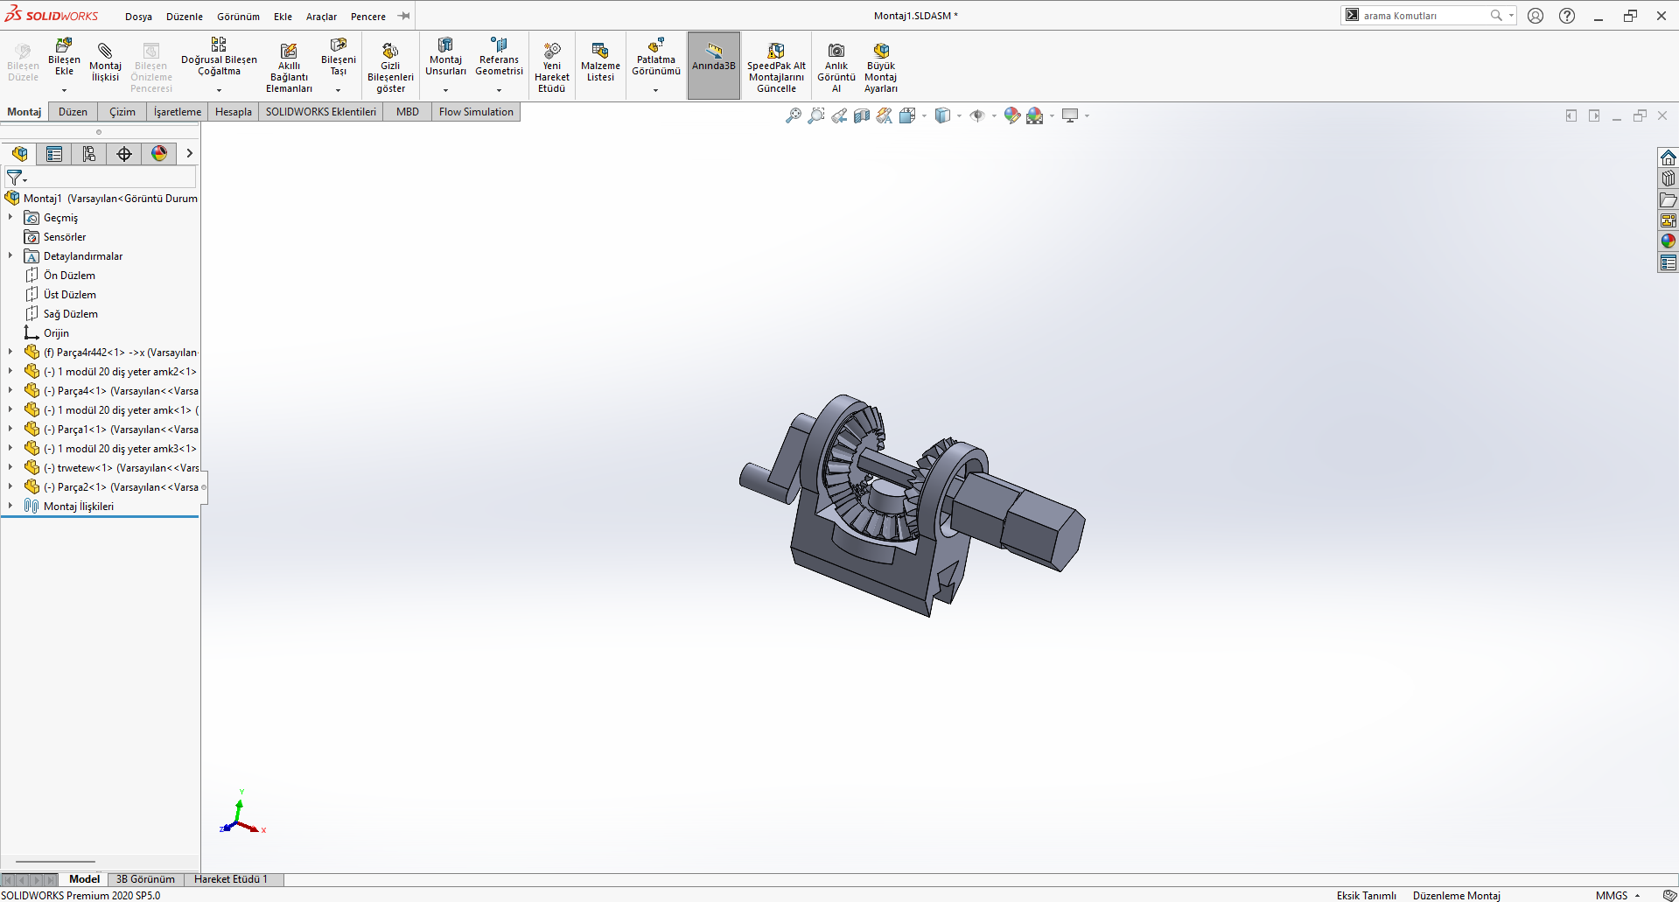Click the Zoom to Fit magnifier icon
The width and height of the screenshot is (1679, 902).
click(794, 115)
